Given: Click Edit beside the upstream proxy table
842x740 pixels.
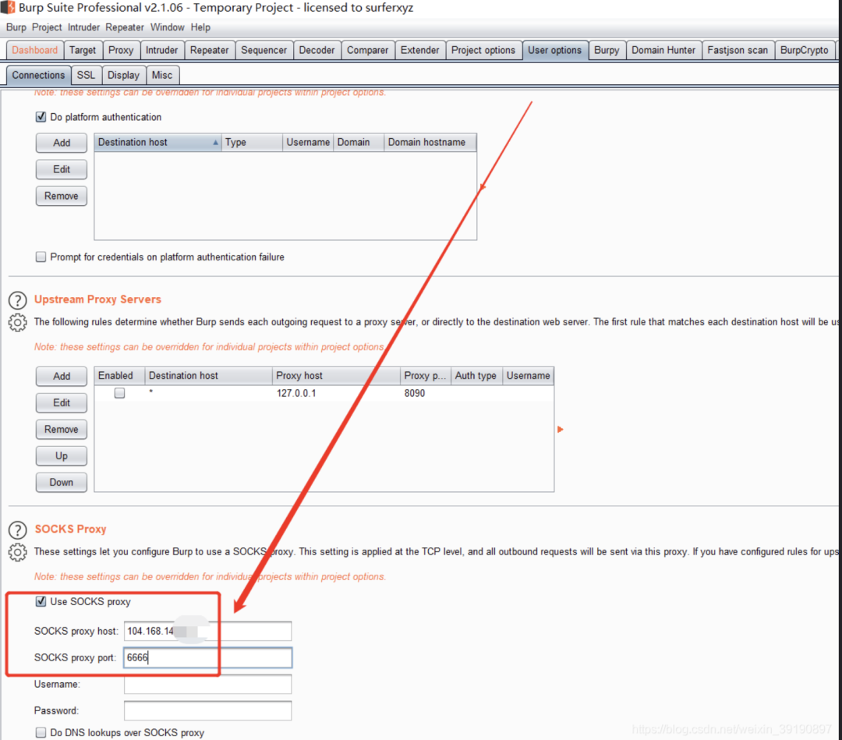Looking at the screenshot, I should (x=62, y=403).
